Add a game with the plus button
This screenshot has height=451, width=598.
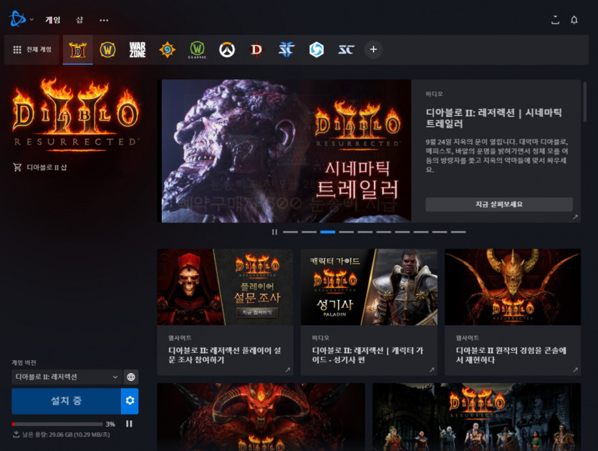tap(373, 49)
